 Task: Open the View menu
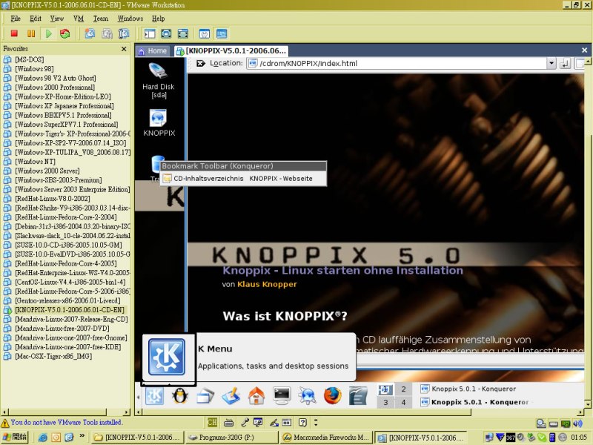tap(57, 19)
